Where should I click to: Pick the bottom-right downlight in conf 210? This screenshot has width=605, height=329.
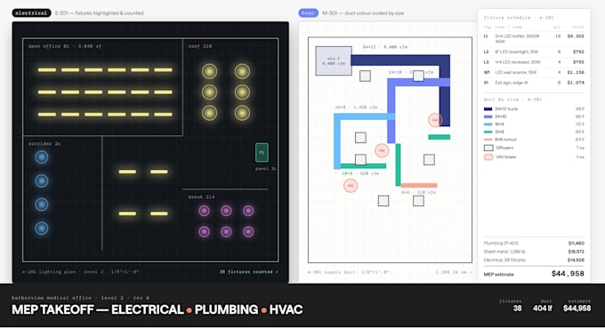pyautogui.click(x=242, y=113)
